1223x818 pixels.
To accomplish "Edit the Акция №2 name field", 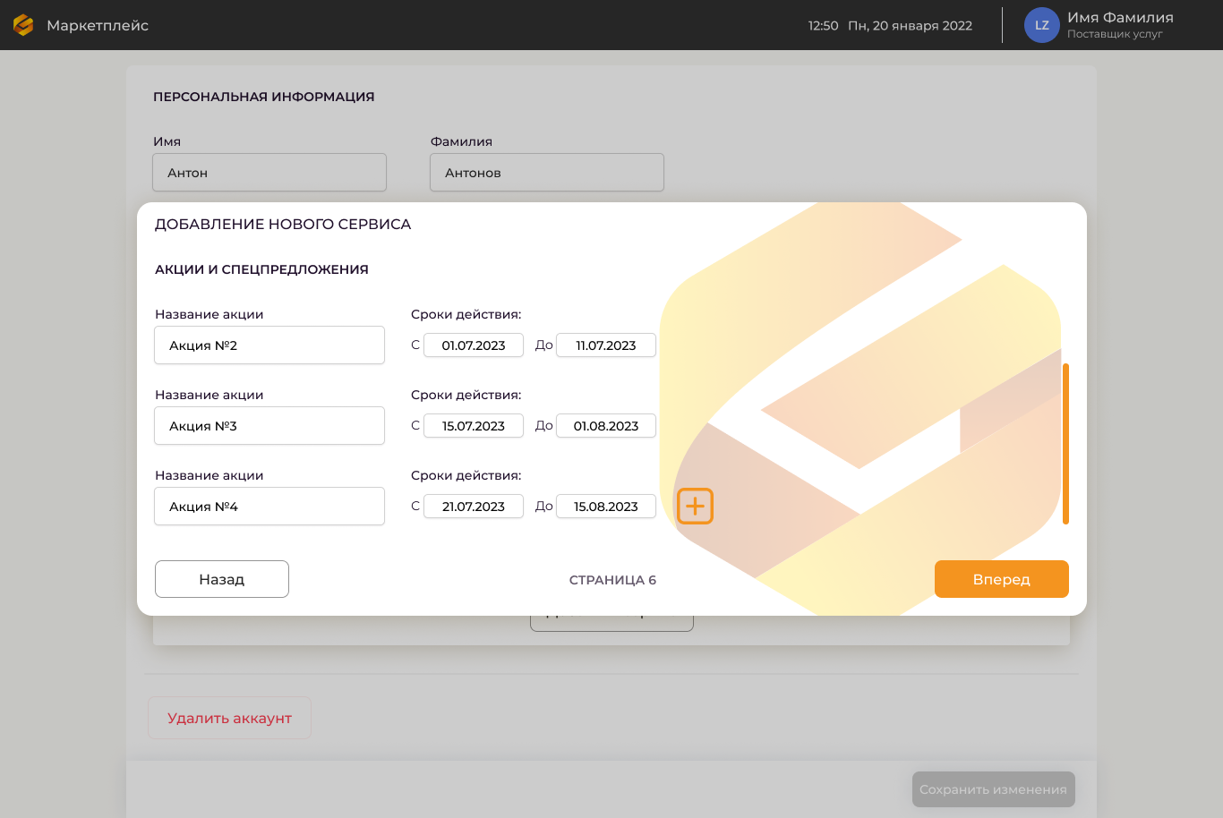I will (269, 345).
